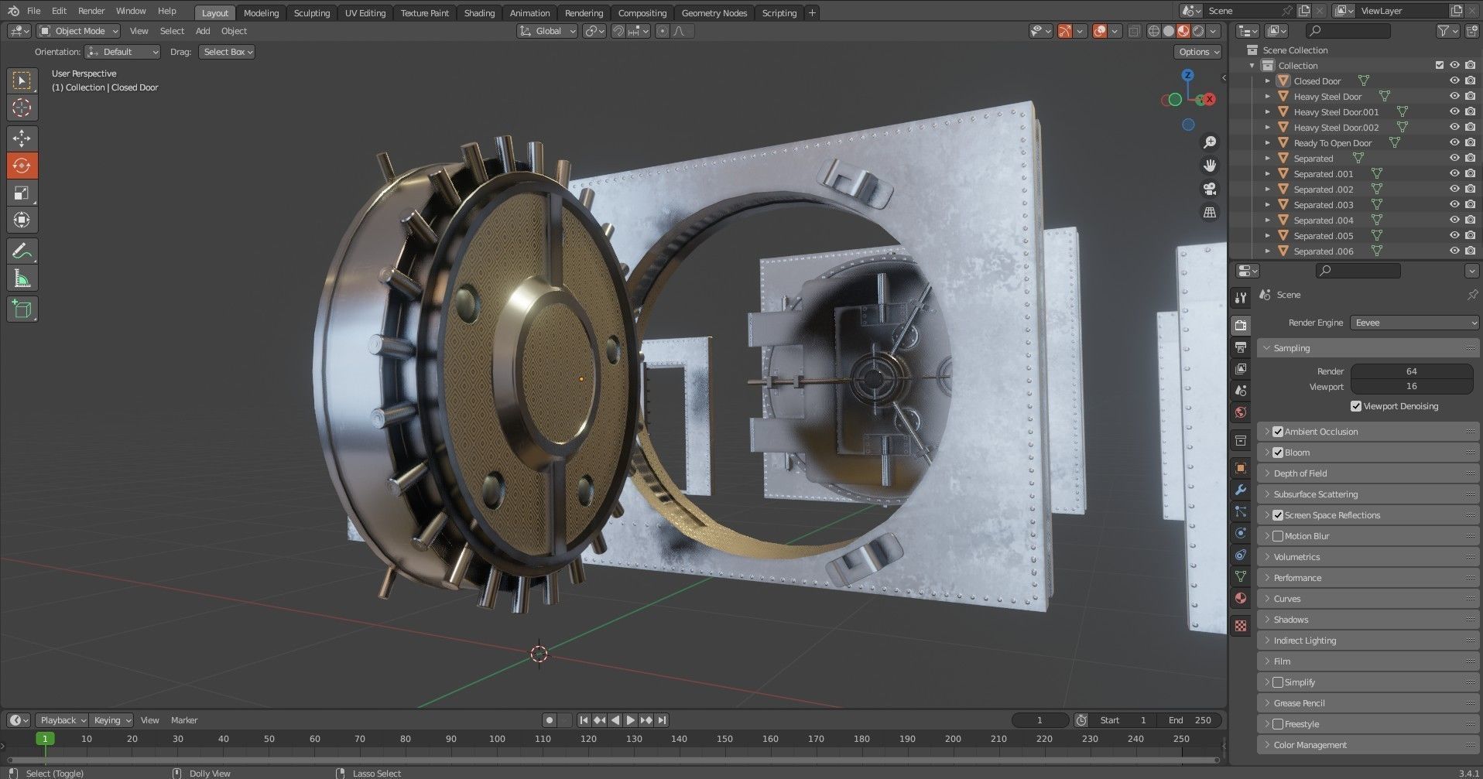Expand the Color Management panel

point(1368,745)
